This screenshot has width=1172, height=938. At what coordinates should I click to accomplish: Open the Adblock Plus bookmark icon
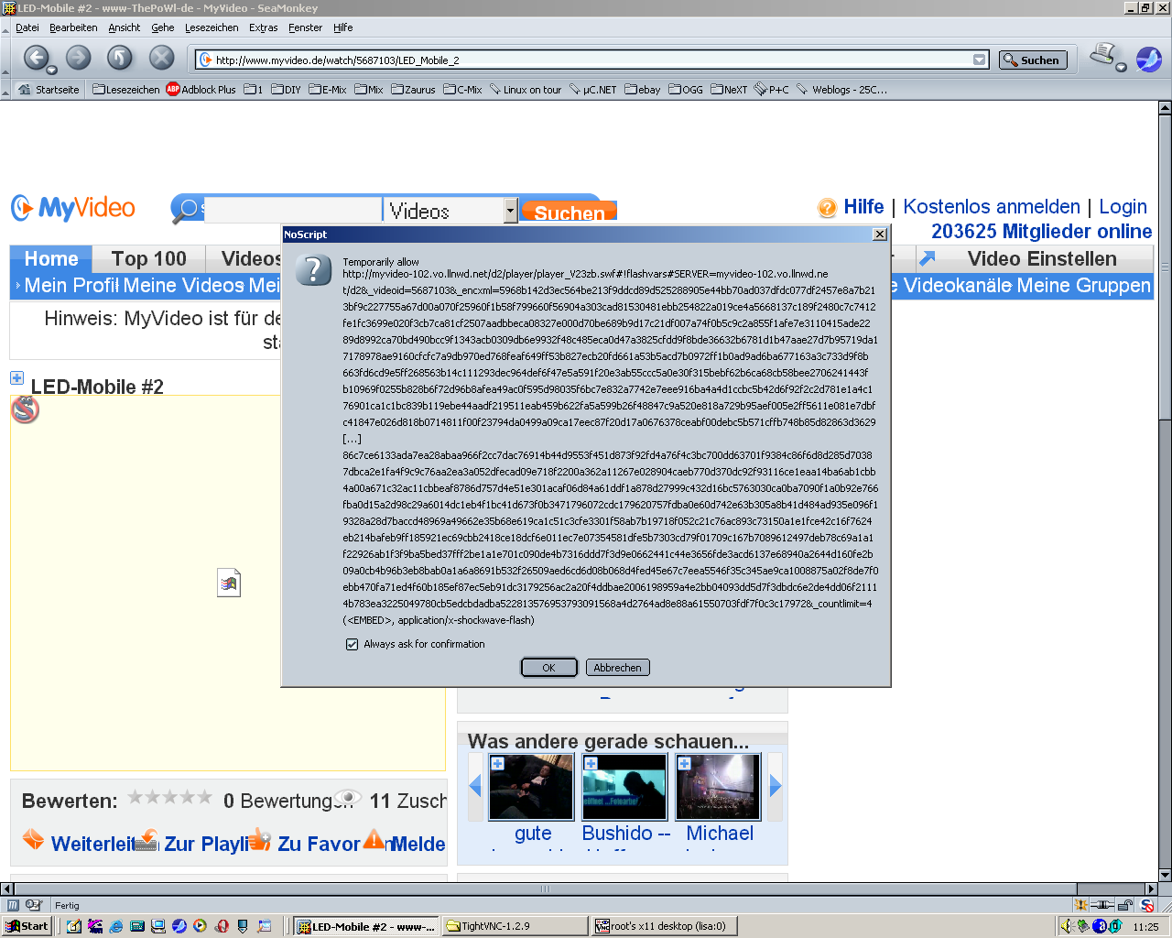[173, 89]
